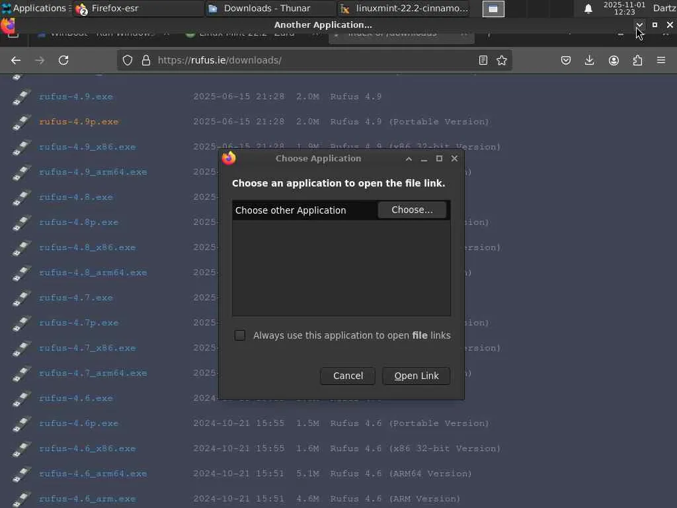The height and width of the screenshot is (508, 677).
Task: Switch to Downloads - Thunar taskbar window
Action: 270,8
